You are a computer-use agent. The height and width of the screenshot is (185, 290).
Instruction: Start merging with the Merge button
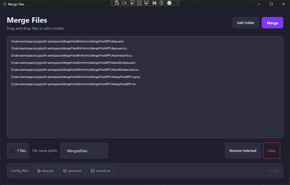pos(272,23)
